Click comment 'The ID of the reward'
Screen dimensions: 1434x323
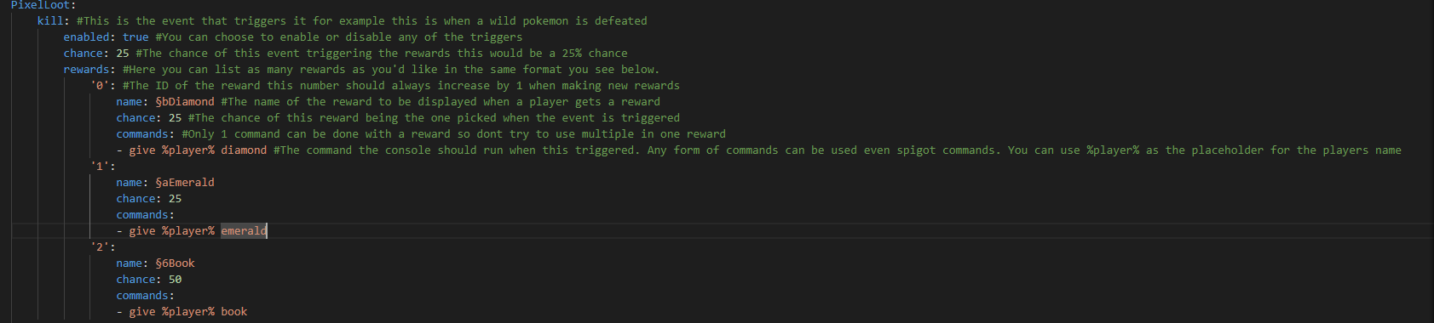tap(401, 85)
